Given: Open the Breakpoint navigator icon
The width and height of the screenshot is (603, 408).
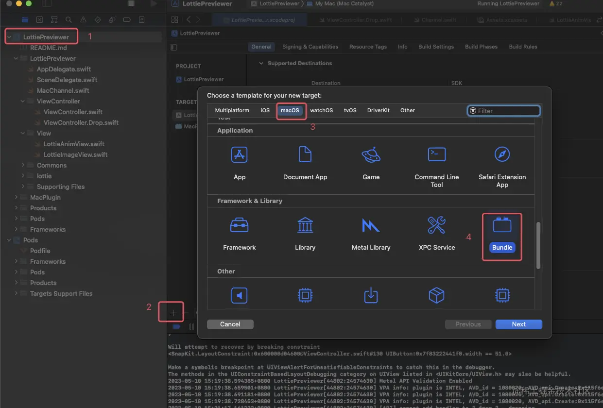Looking at the screenshot, I should click(127, 20).
